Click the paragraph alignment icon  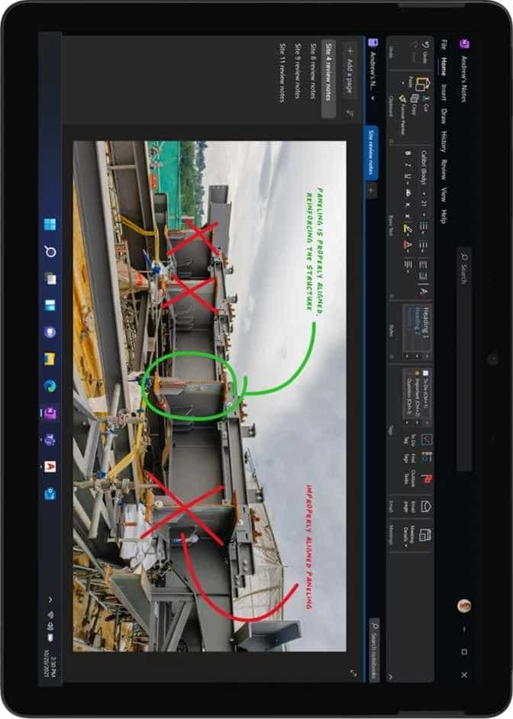point(407,265)
